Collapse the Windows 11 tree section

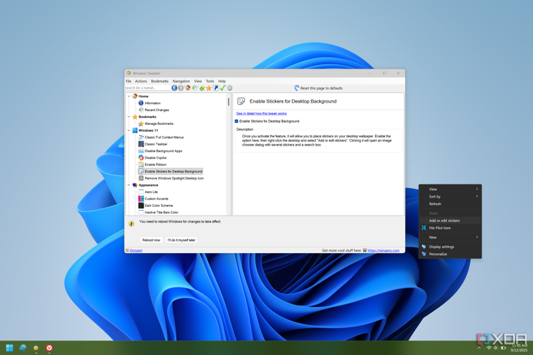coord(129,130)
